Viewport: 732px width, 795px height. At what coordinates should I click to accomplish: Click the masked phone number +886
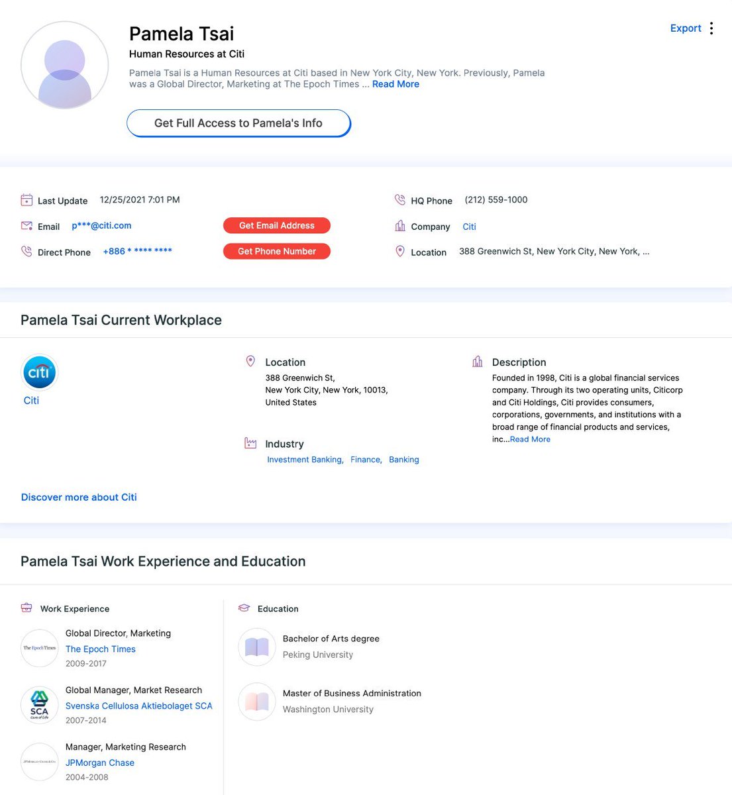138,252
